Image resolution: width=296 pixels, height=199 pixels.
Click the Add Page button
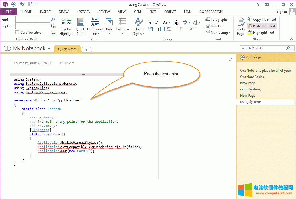point(250,57)
